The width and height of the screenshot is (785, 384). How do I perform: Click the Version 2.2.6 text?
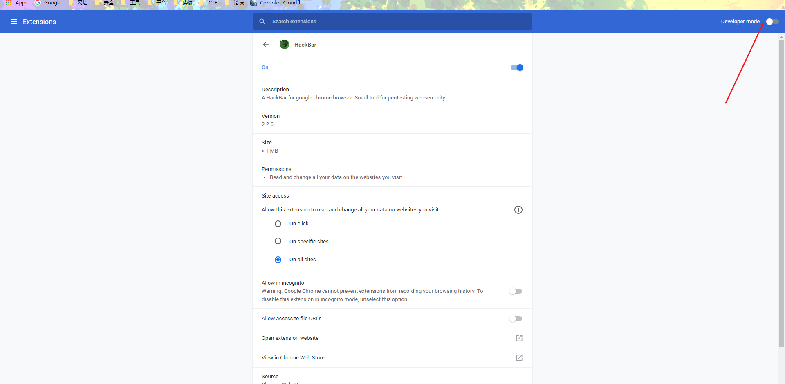(267, 124)
